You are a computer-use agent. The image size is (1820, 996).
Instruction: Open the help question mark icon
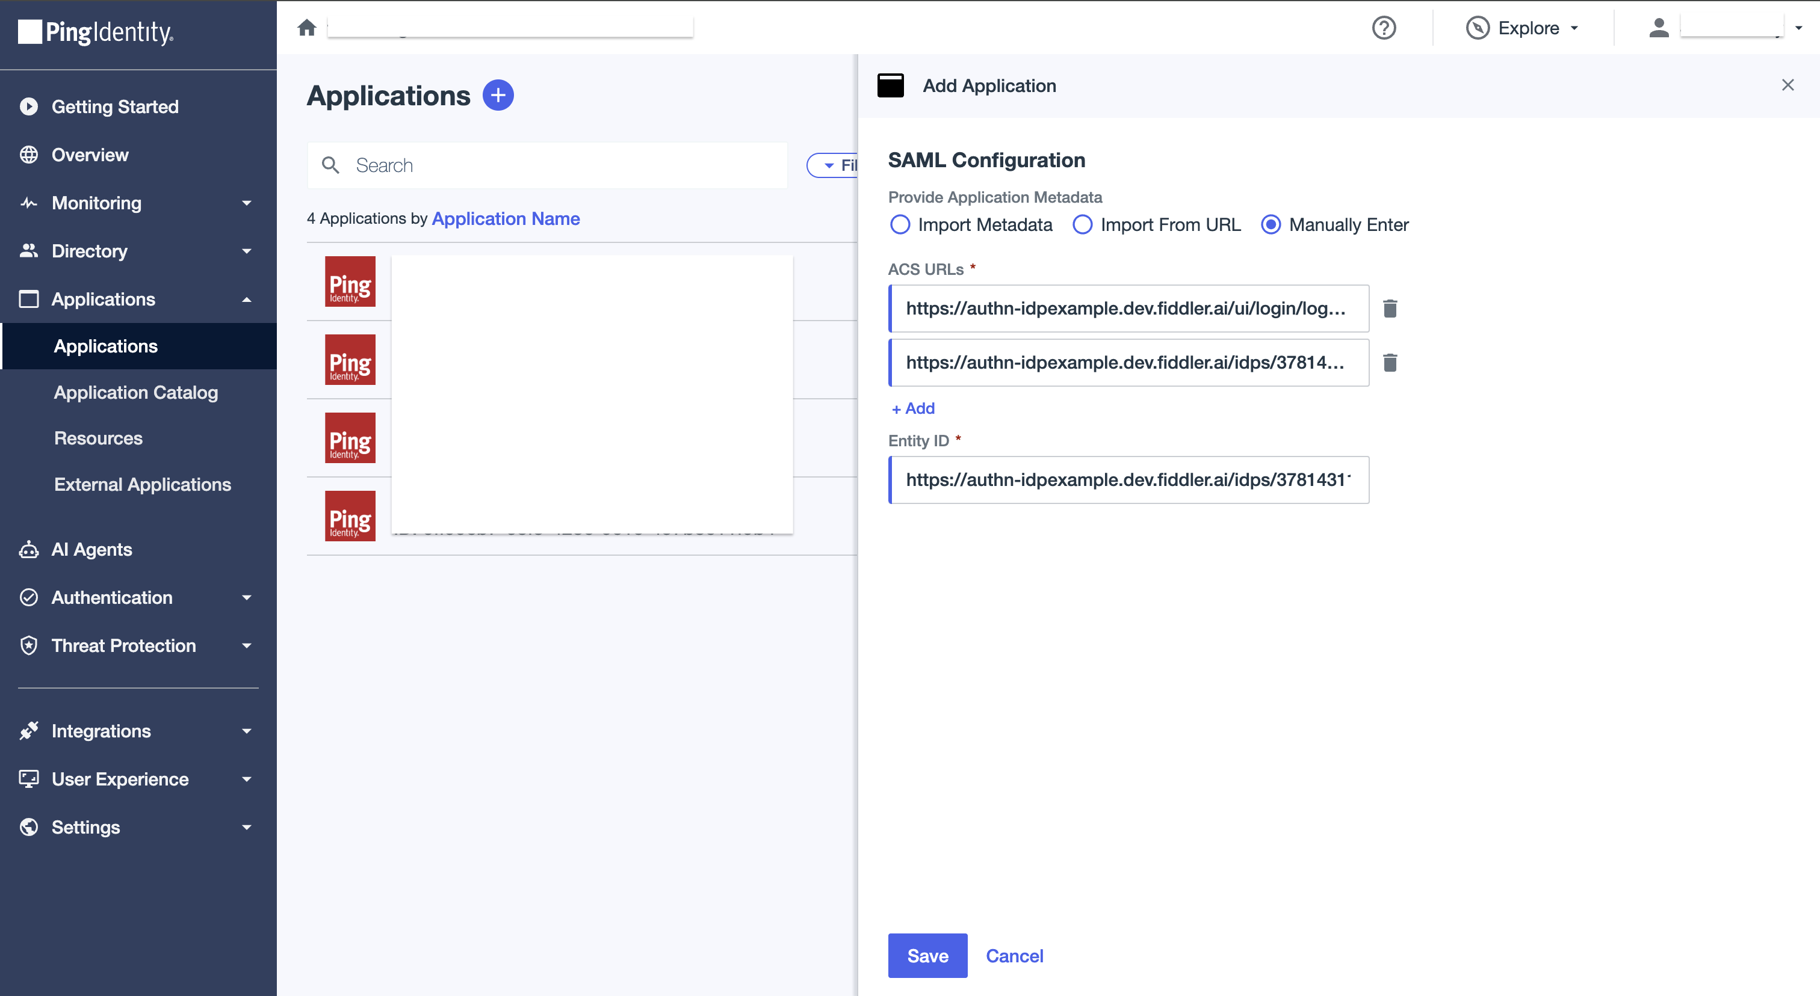[1384, 28]
